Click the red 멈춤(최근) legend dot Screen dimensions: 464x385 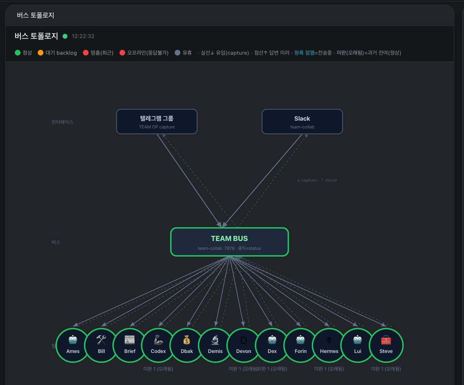[86, 53]
